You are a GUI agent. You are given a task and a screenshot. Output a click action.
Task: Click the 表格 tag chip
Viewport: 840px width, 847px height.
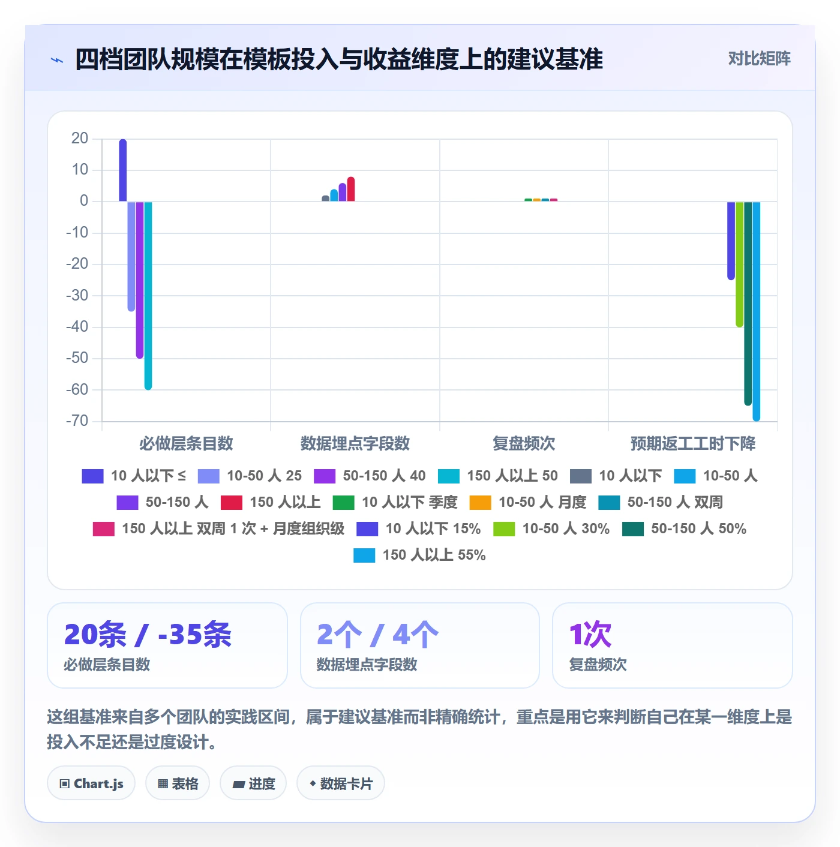(x=178, y=783)
